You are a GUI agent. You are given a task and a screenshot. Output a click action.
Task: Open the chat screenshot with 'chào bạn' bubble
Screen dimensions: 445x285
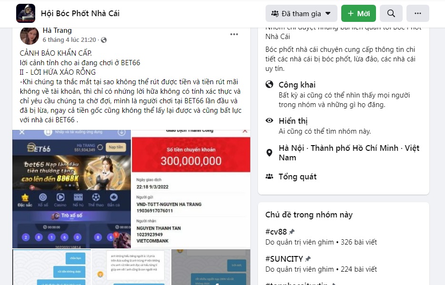coord(52,267)
